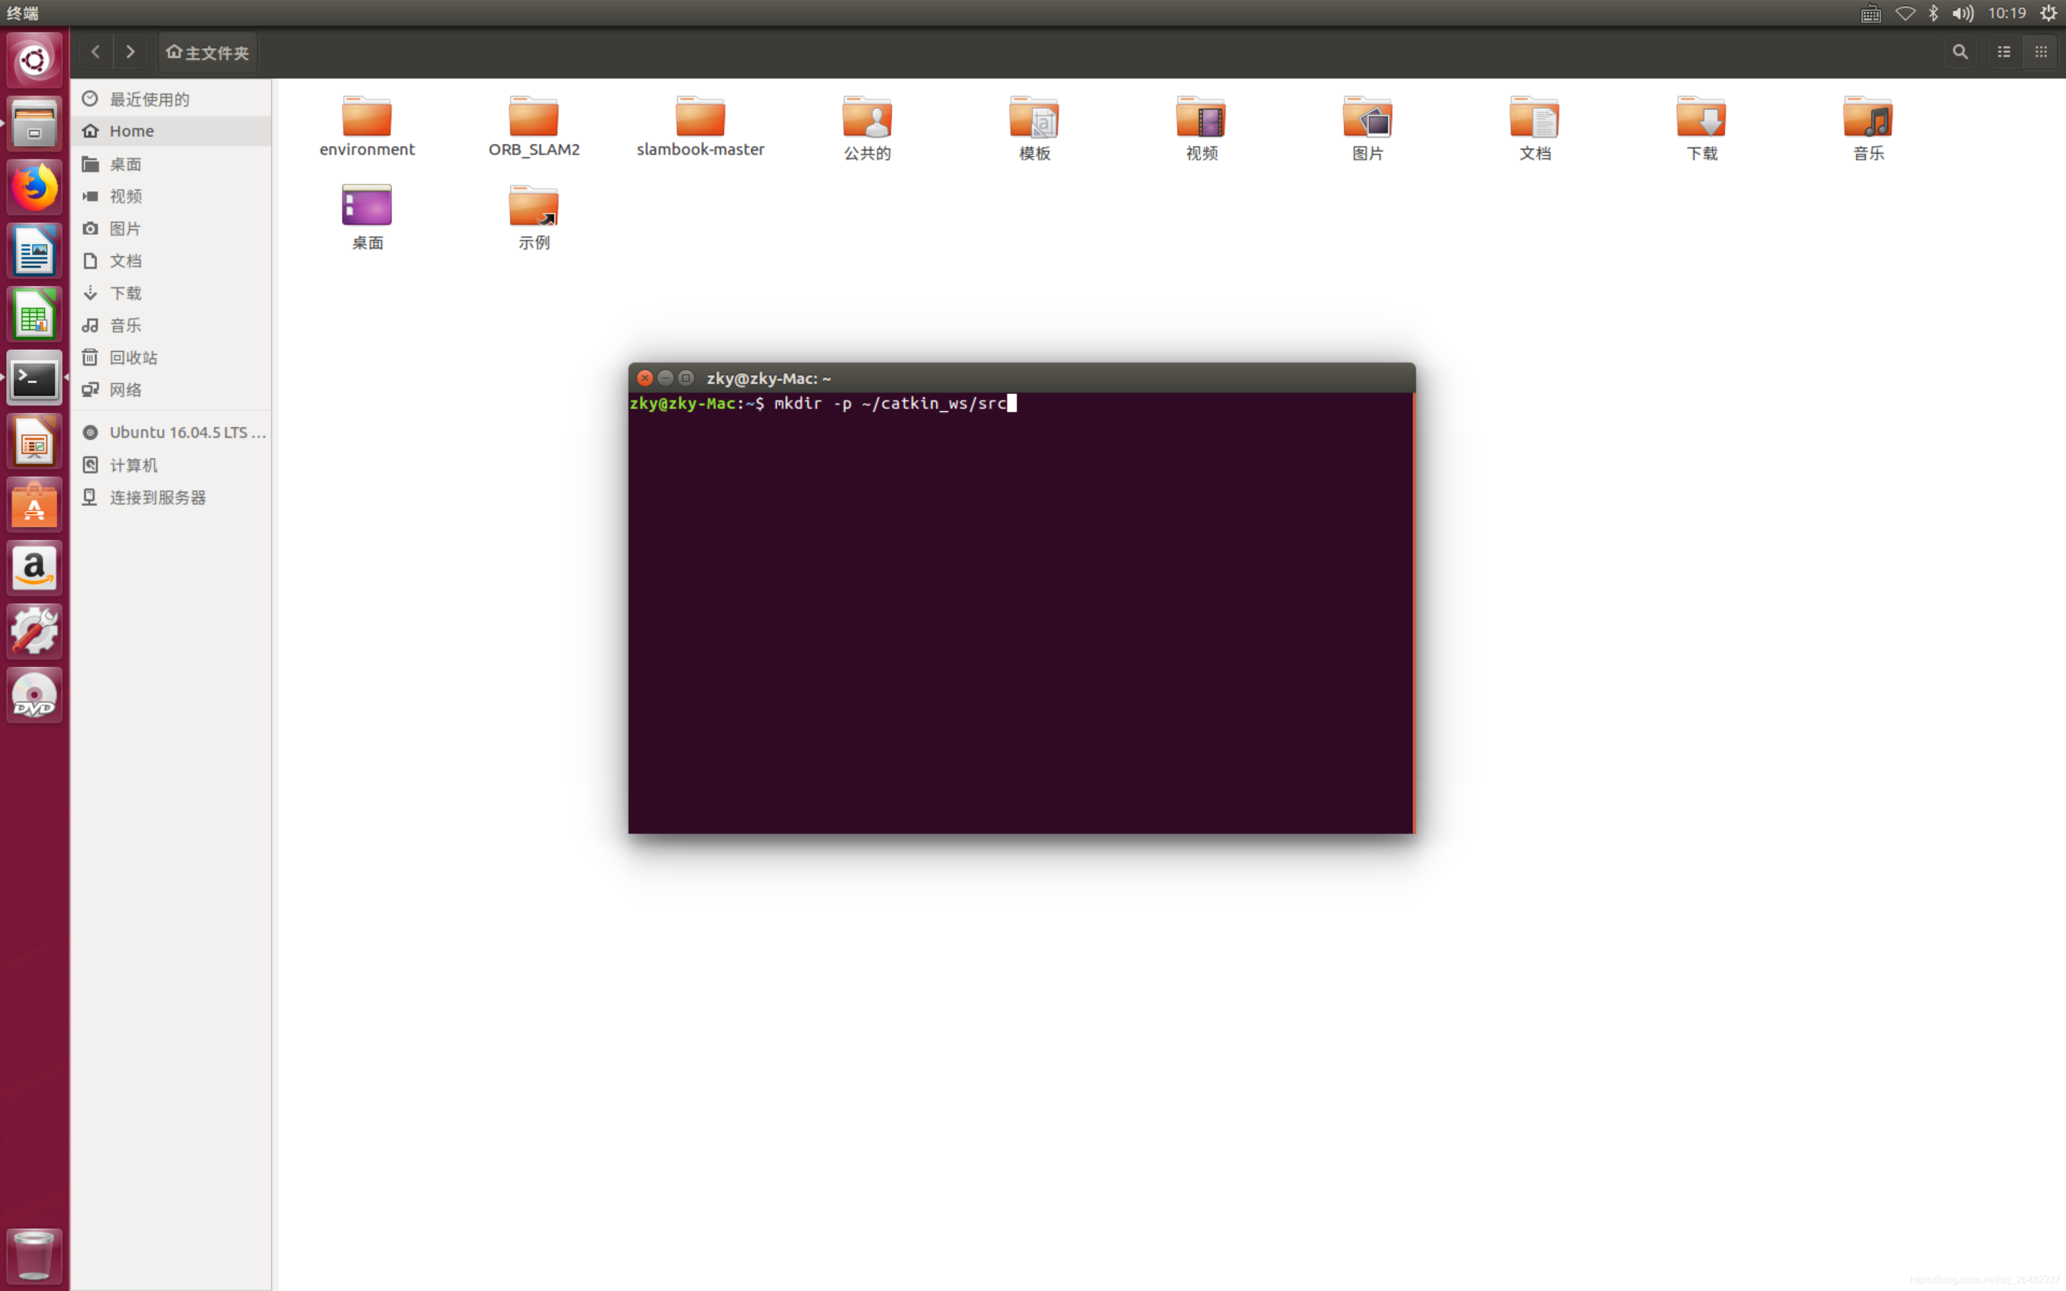Switch to list view in Files
This screenshot has width=2066, height=1291.
tap(2004, 52)
